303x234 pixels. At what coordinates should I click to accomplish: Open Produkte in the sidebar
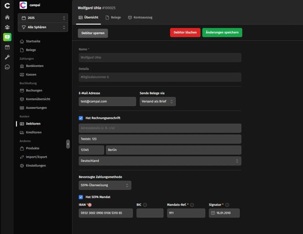tap(29, 148)
